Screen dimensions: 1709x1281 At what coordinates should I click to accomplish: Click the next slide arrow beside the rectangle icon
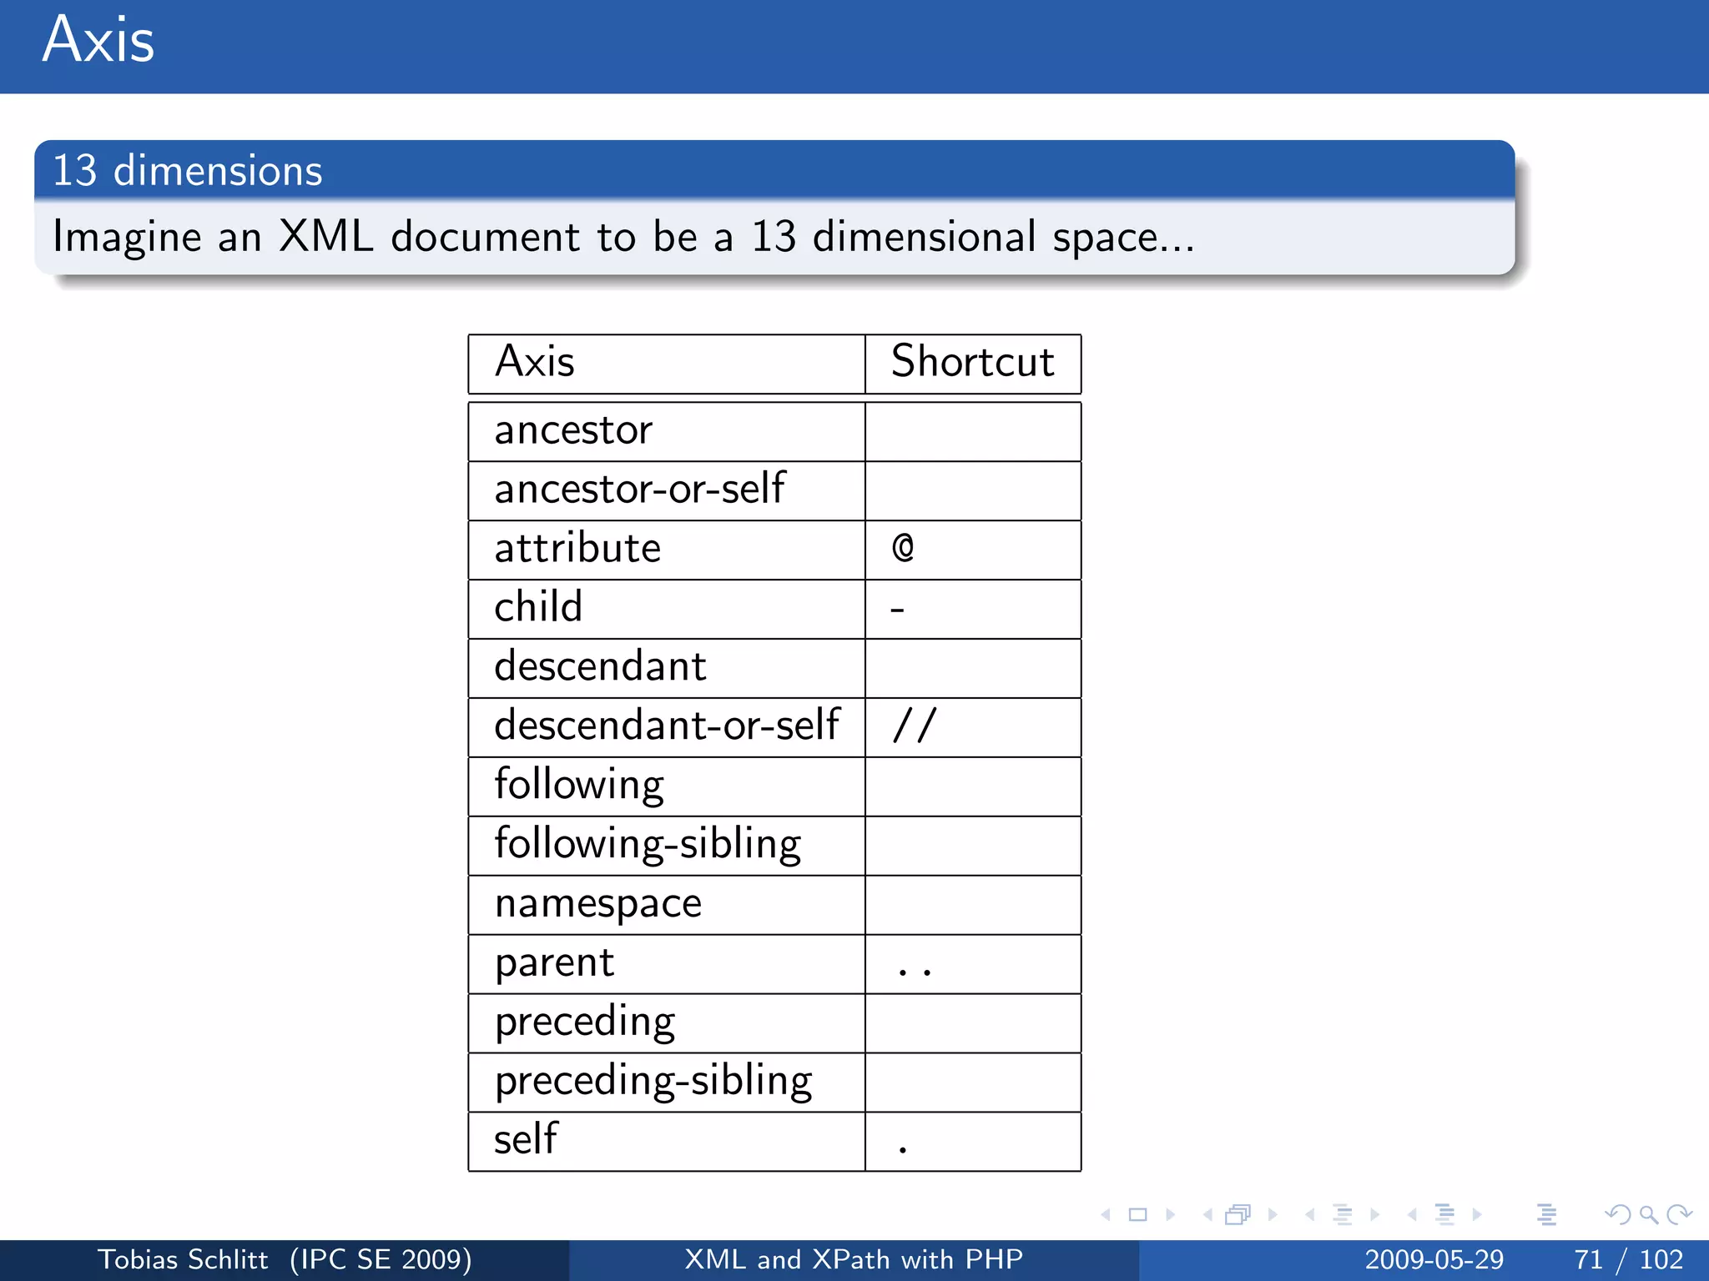(1170, 1215)
